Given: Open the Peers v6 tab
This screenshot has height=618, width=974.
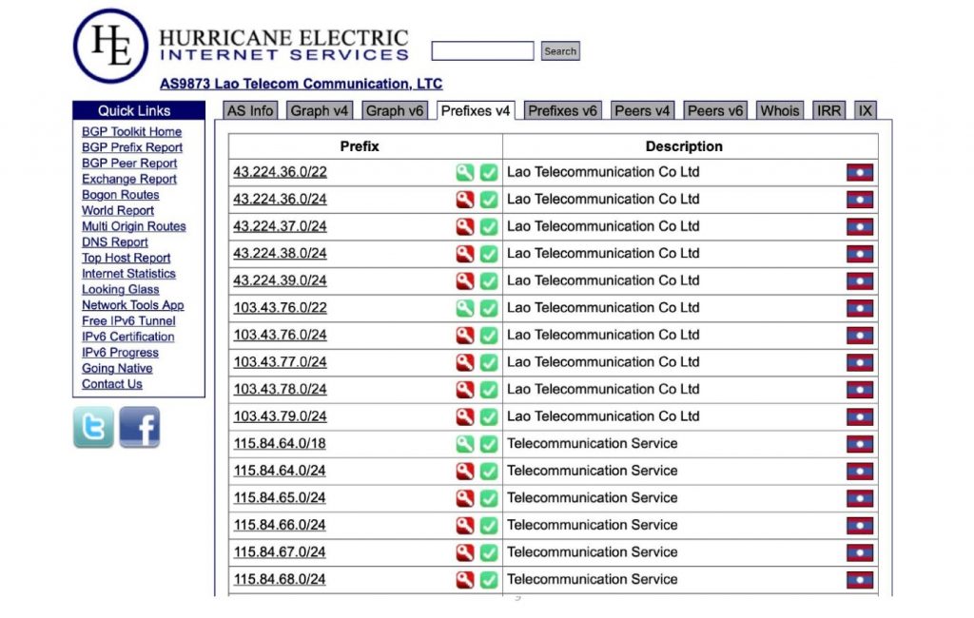Looking at the screenshot, I should tap(715, 110).
